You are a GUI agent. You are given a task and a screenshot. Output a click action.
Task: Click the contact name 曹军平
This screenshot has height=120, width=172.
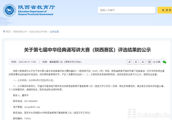click(x=25, y=96)
